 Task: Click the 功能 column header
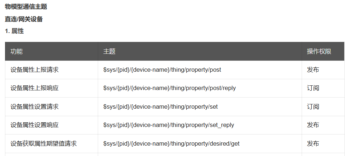click(x=16, y=51)
